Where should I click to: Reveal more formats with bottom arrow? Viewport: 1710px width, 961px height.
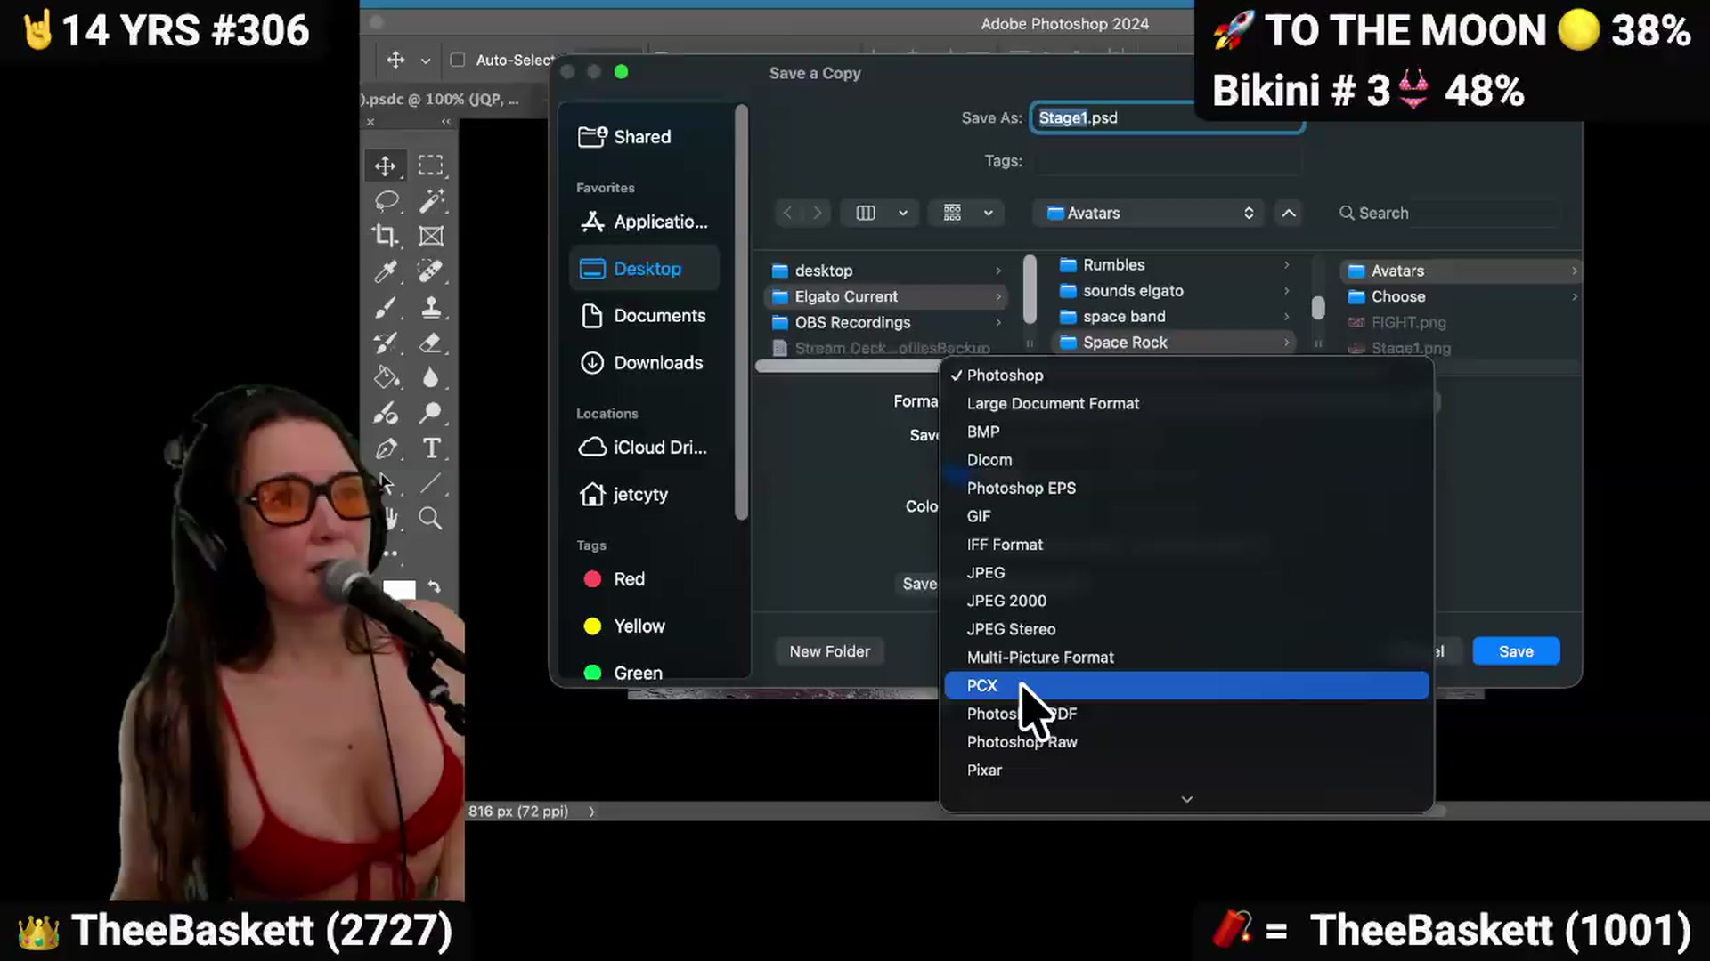click(x=1186, y=799)
